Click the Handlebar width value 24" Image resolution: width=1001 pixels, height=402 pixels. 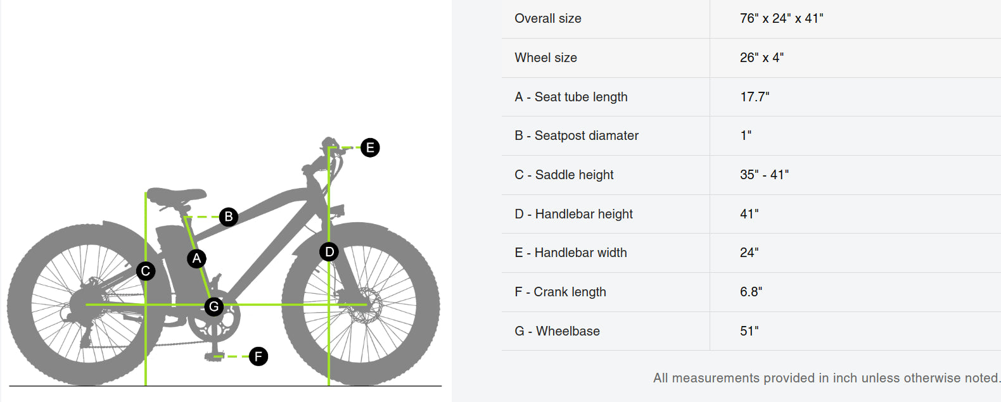(x=749, y=253)
